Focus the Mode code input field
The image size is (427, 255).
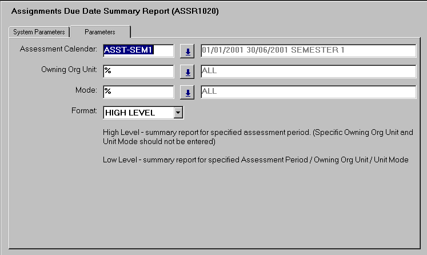pyautogui.click(x=138, y=91)
